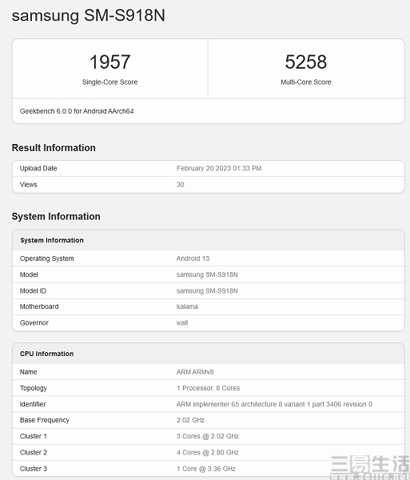Click the Operating System label
The width and height of the screenshot is (410, 480).
click(x=47, y=258)
